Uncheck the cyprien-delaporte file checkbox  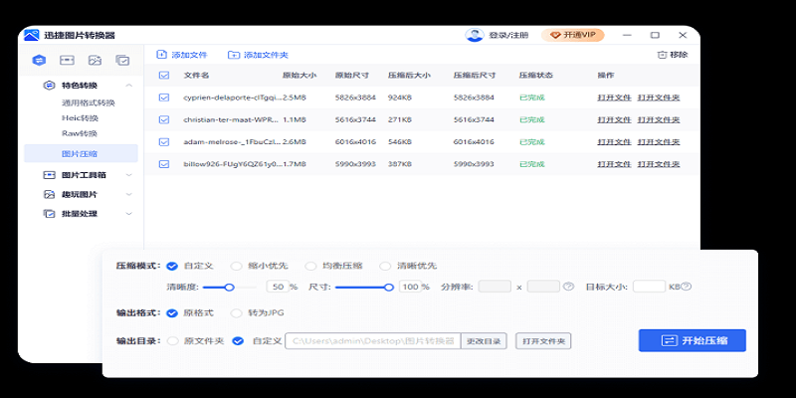tap(164, 98)
